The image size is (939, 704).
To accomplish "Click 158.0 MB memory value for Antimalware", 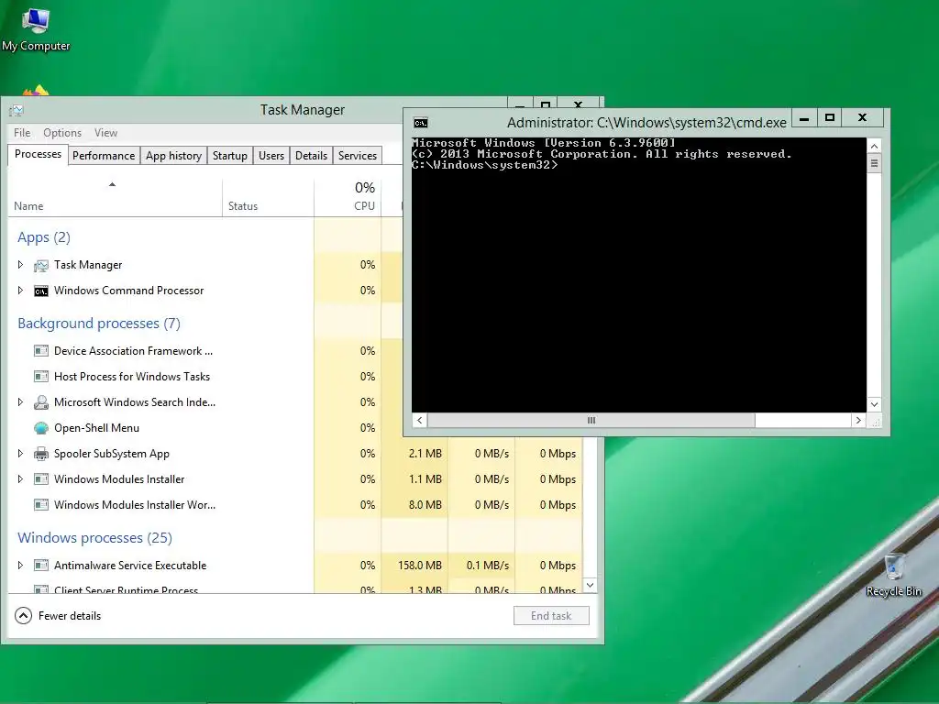I will coord(420,565).
